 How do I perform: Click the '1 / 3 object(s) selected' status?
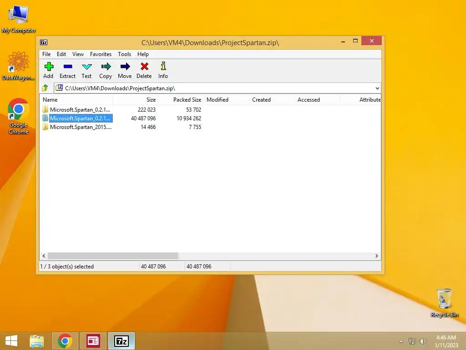click(x=67, y=266)
